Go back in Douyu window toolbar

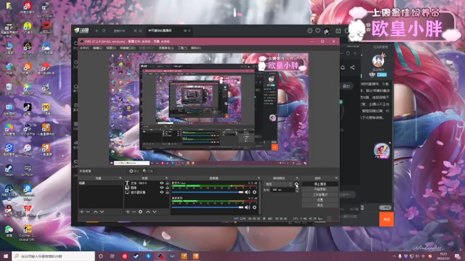(x=97, y=31)
